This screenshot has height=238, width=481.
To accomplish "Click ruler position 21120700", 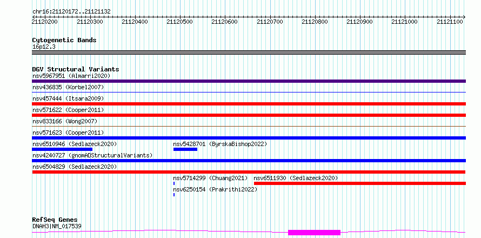I will tap(270, 22).
